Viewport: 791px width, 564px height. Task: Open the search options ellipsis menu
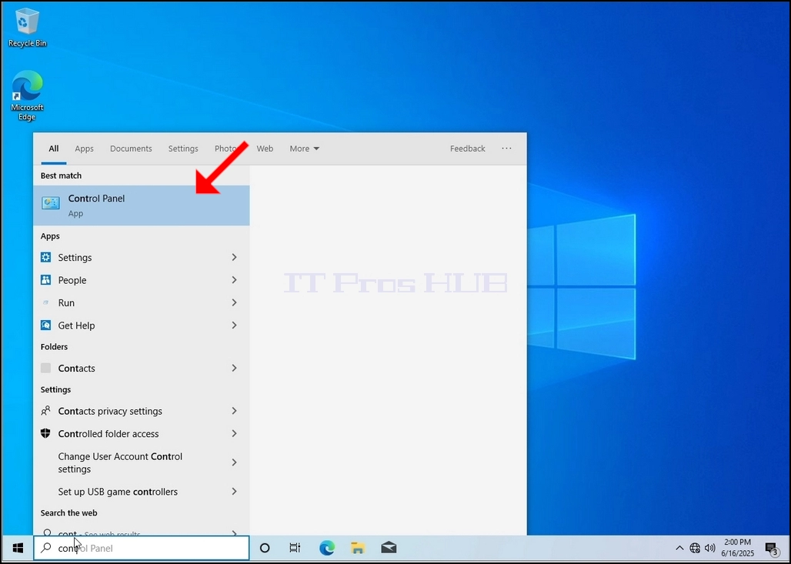[506, 149]
